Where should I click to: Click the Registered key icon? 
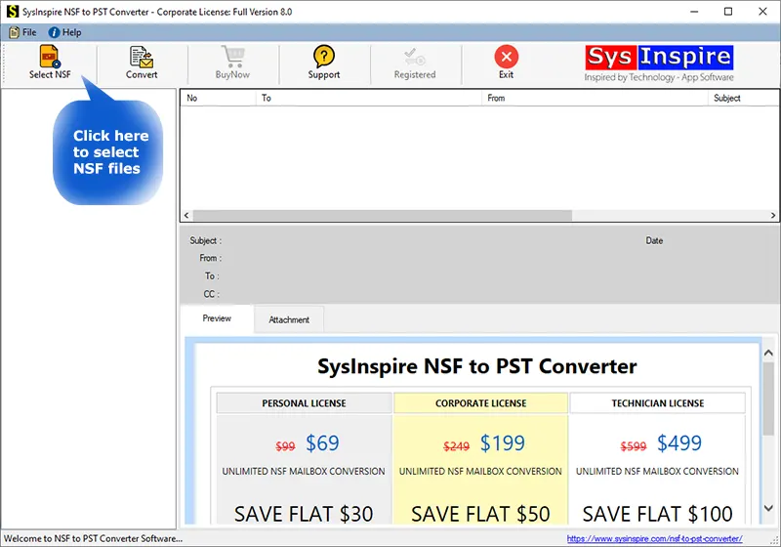pos(414,57)
